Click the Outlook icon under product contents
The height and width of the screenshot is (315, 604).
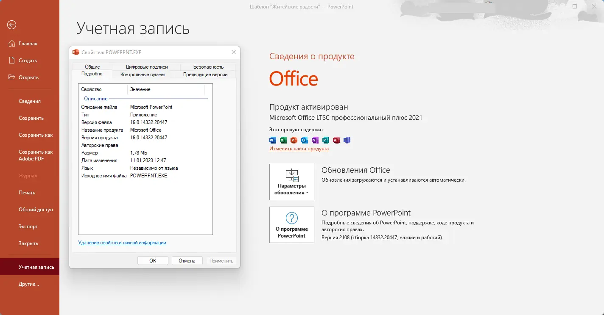pyautogui.click(x=304, y=140)
